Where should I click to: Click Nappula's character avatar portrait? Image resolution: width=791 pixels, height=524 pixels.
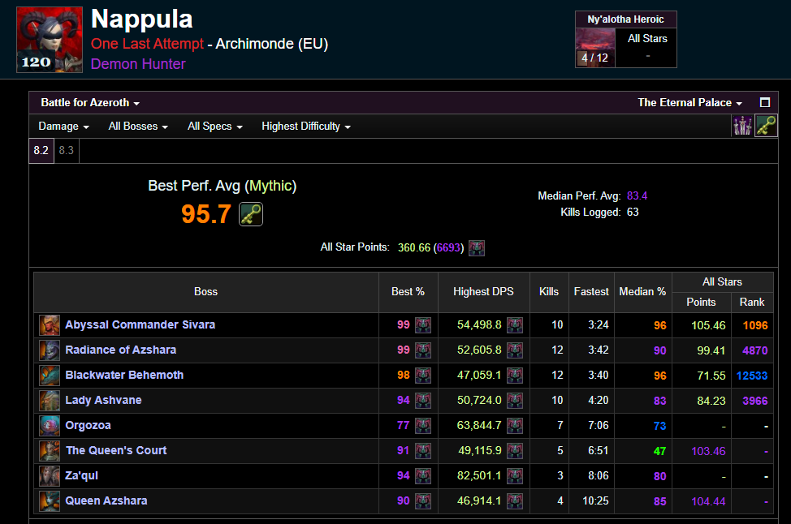[50, 40]
